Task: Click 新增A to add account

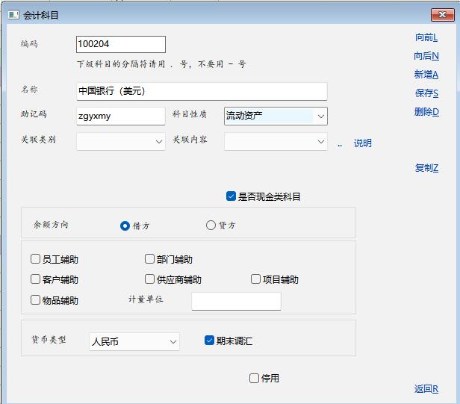Action: coord(426,75)
